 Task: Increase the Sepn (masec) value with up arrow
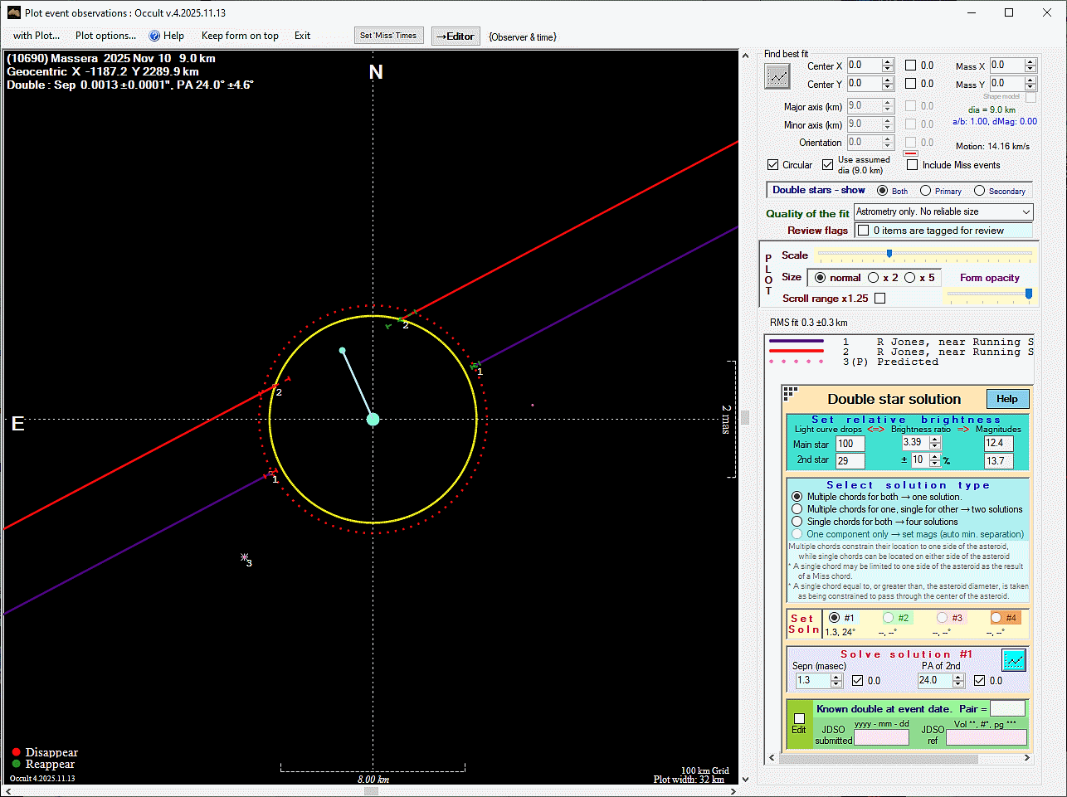click(x=836, y=677)
